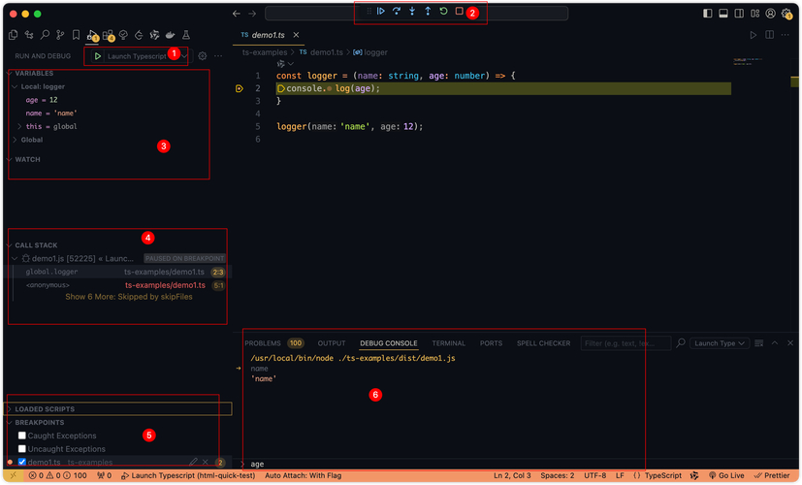Click the Step Out debug icon

coord(428,12)
